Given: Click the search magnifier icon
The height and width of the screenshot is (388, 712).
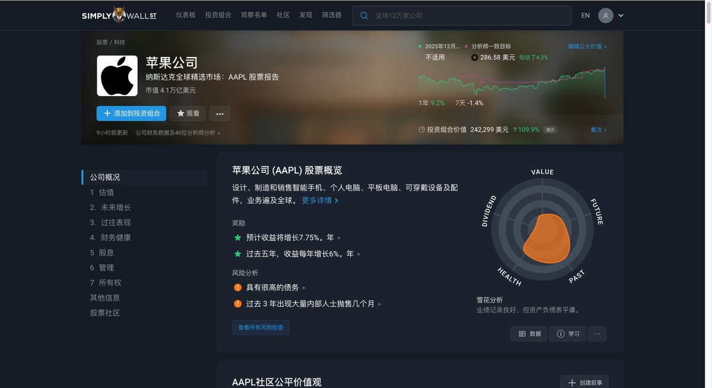Looking at the screenshot, I should pos(364,15).
